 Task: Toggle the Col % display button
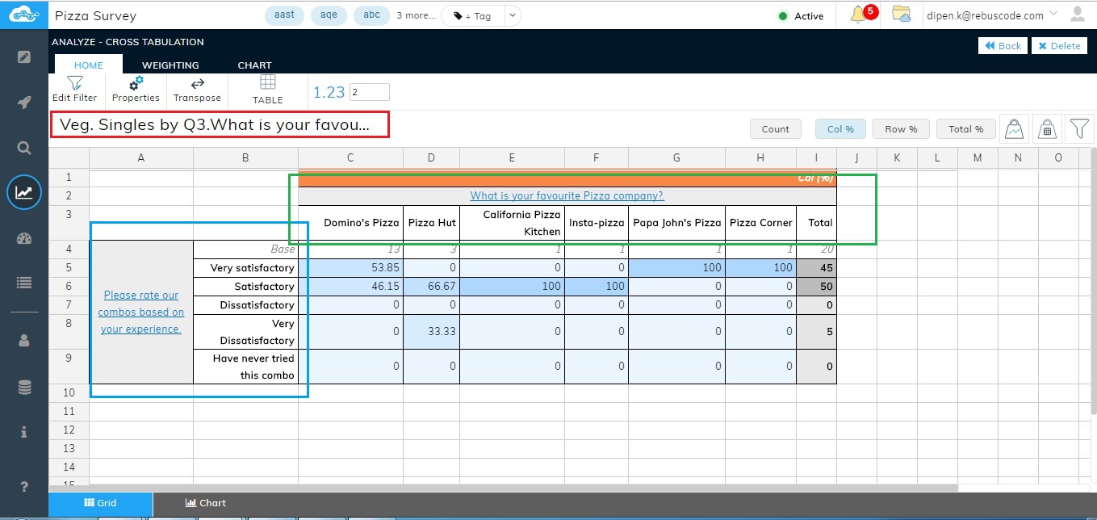840,128
